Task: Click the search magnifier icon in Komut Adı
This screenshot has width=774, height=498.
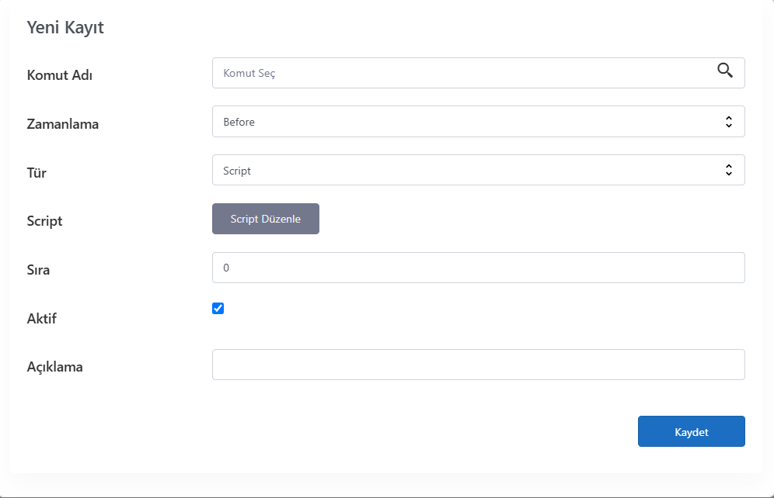Action: (x=724, y=71)
